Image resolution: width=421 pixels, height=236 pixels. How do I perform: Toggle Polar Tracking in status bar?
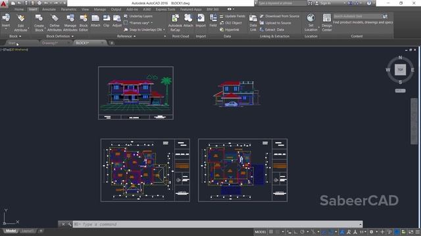(303, 231)
